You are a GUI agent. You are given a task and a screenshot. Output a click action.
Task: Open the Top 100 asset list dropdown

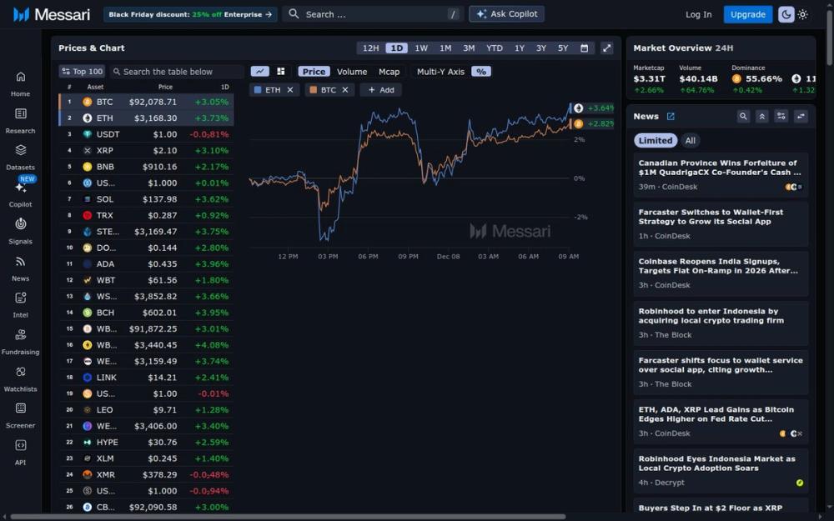(82, 71)
